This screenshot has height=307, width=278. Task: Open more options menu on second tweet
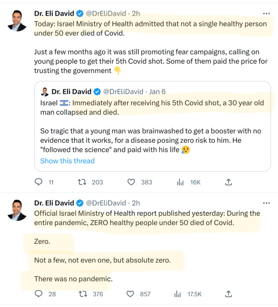(266, 203)
